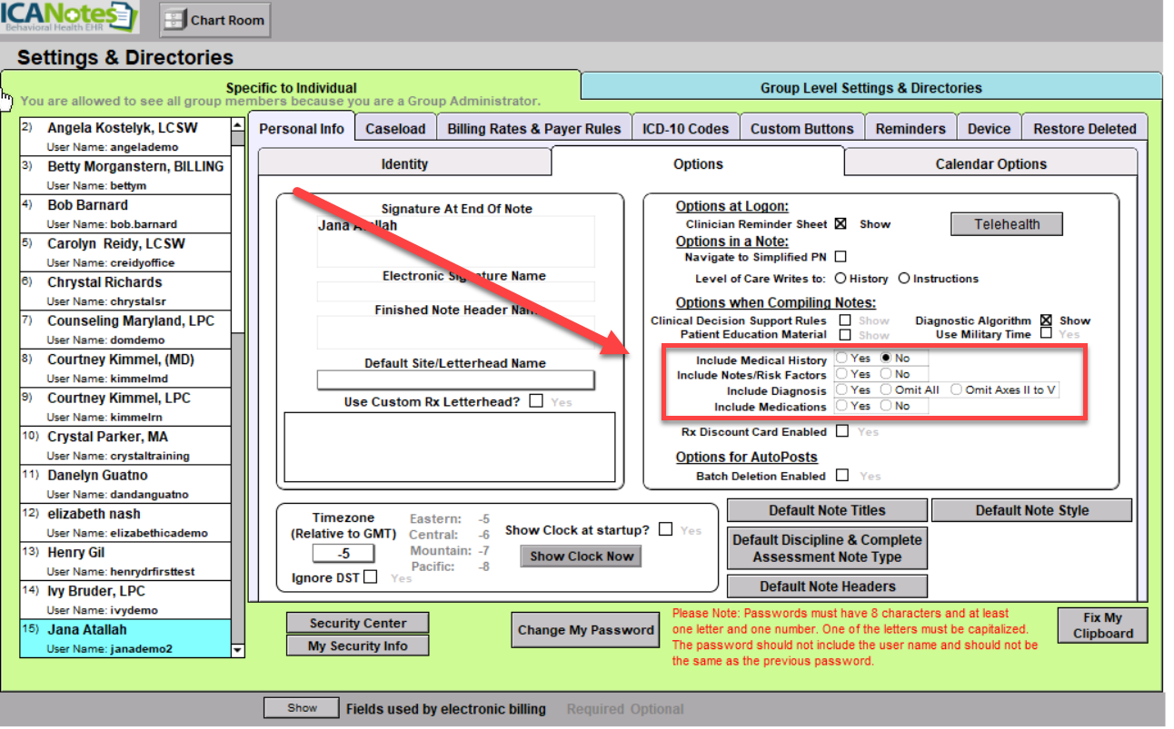The width and height of the screenshot is (1174, 729).
Task: Toggle Use Custom Rx Letterhead checkbox
Action: [537, 400]
